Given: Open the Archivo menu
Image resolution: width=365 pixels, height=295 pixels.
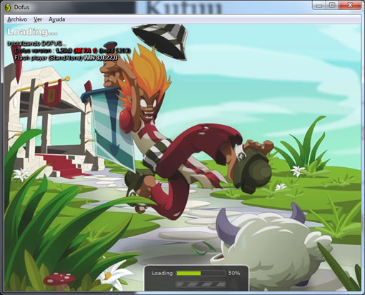Looking at the screenshot, I should click(17, 19).
